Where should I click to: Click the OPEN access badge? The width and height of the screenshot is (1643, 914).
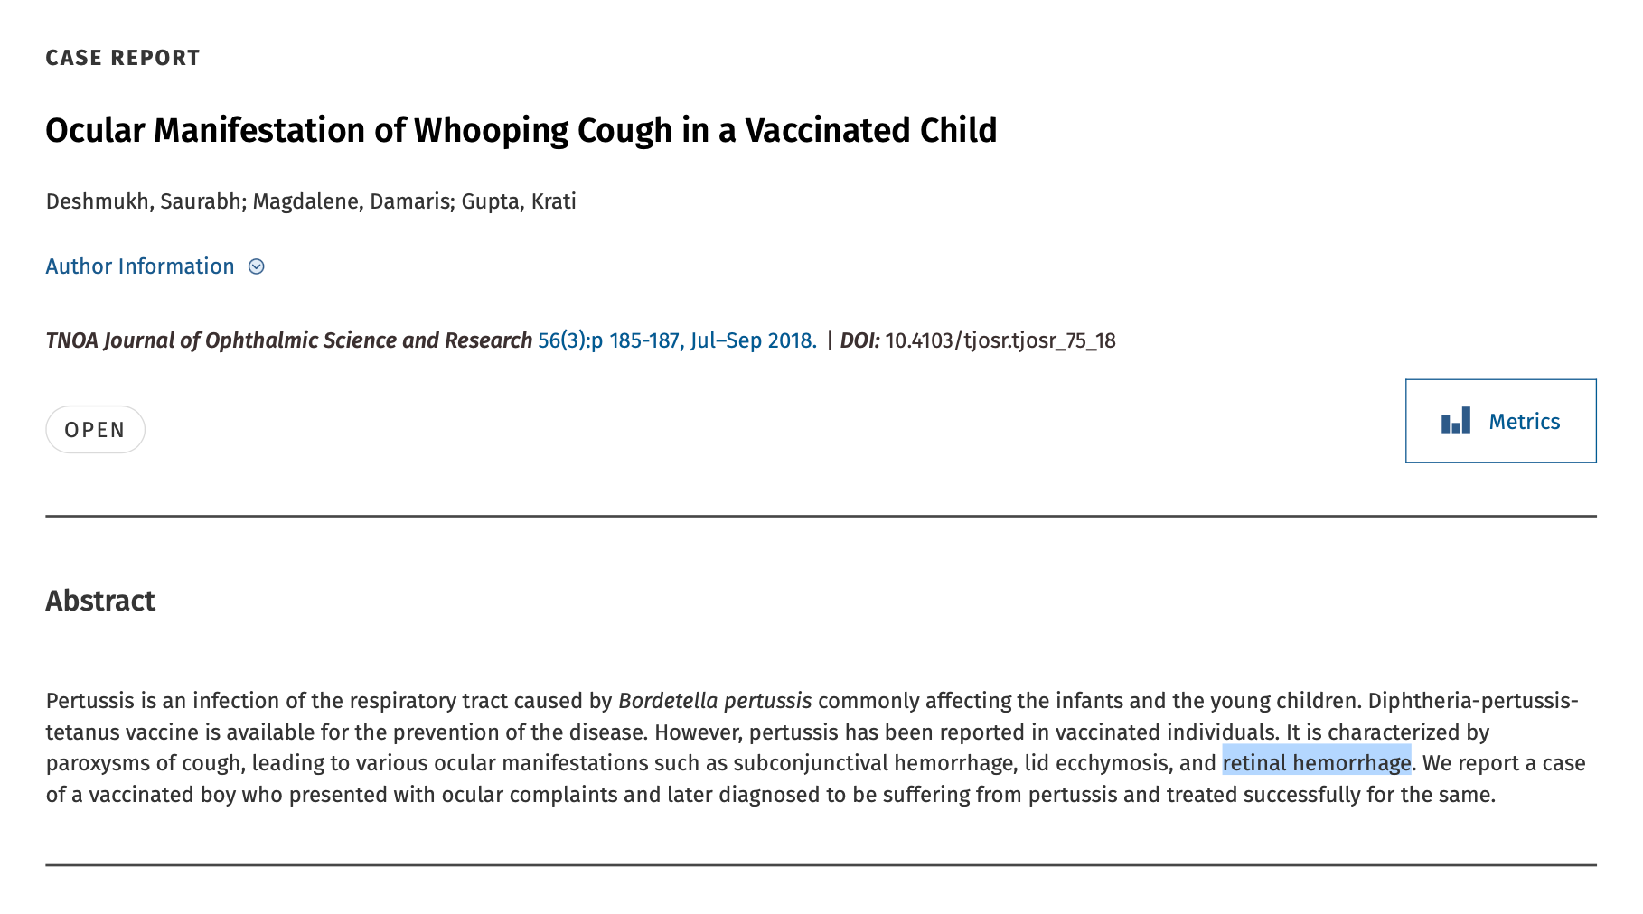tap(95, 430)
